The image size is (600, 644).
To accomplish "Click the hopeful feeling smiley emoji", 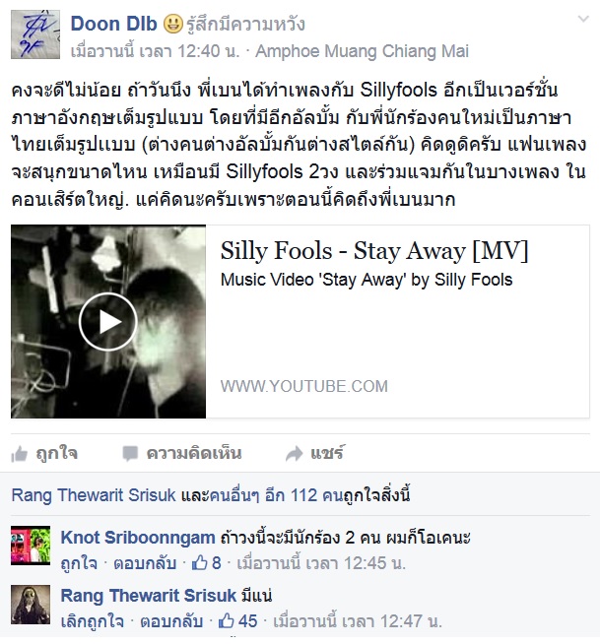I will (173, 24).
